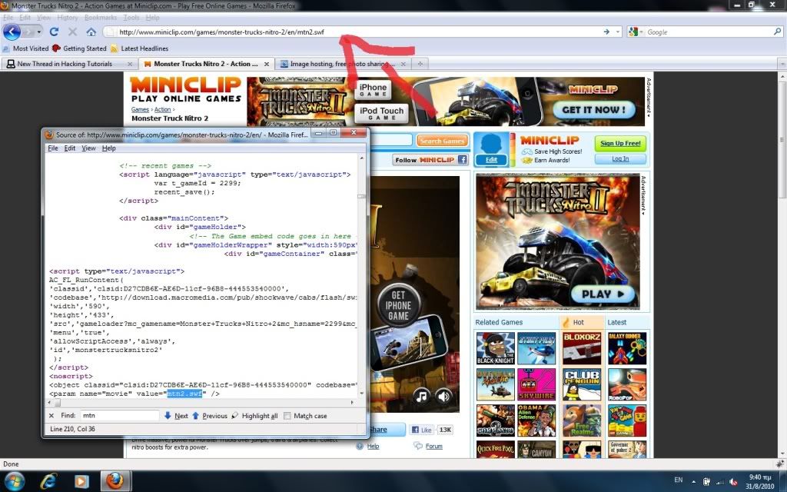Image resolution: width=787 pixels, height=492 pixels.
Task: Select Monster Trucks Nitro 2 tab
Action: click(x=206, y=64)
